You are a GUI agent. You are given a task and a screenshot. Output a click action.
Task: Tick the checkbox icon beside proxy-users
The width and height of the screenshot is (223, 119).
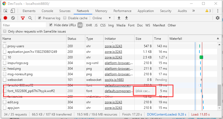pos(5,46)
